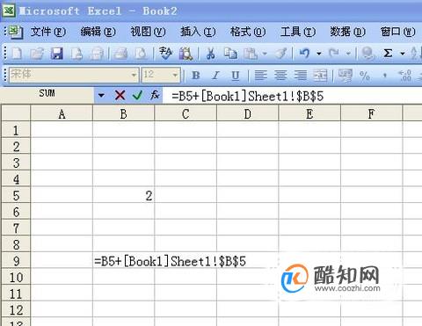Select row 5 header
422x326 pixels.
click(16, 195)
